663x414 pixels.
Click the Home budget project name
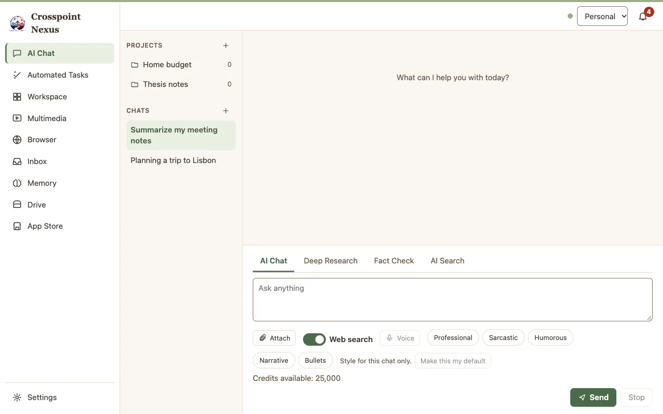pyautogui.click(x=167, y=65)
